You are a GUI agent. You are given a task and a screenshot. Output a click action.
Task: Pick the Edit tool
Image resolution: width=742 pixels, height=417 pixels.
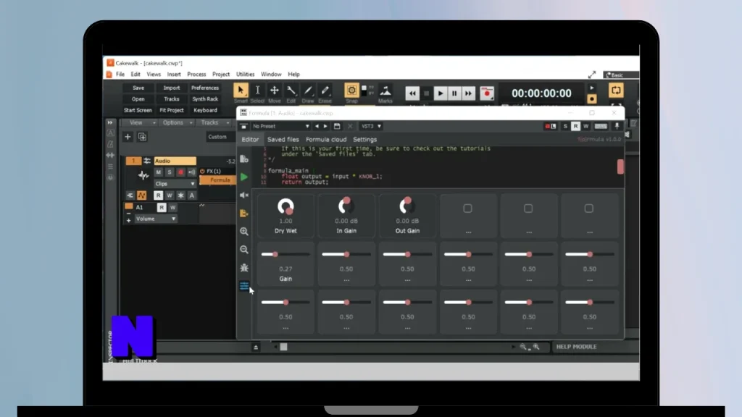pyautogui.click(x=291, y=90)
